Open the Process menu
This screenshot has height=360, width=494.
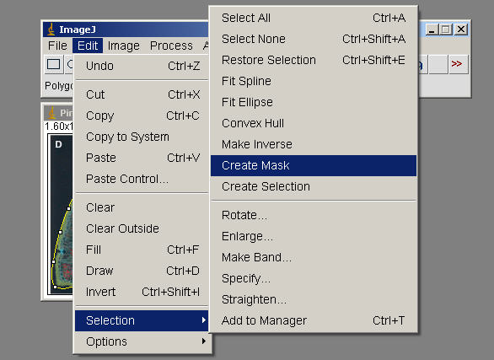171,46
